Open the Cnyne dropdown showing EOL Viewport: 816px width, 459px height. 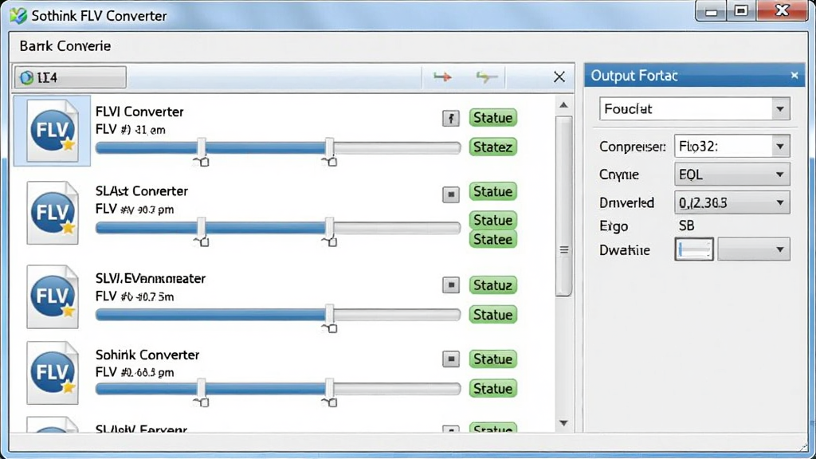[x=732, y=175]
